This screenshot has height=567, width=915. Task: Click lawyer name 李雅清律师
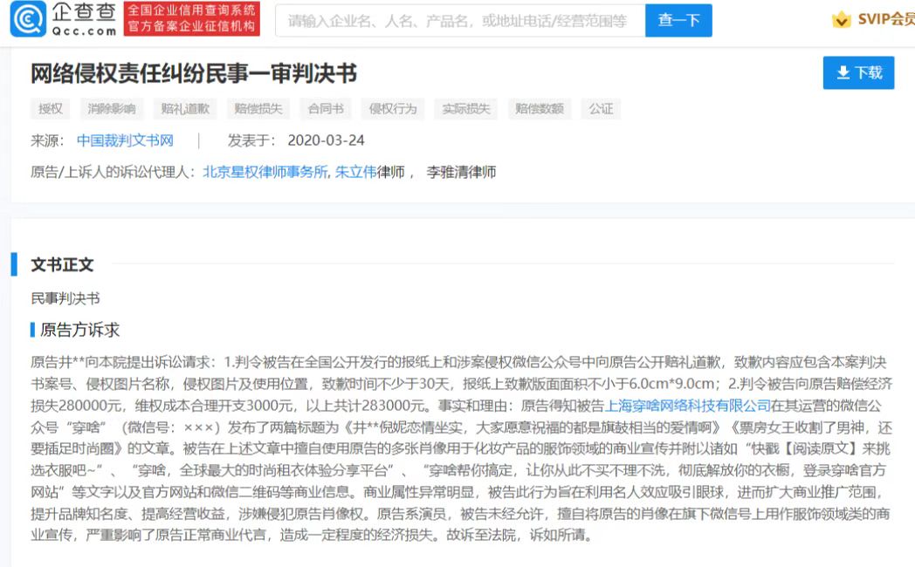461,172
